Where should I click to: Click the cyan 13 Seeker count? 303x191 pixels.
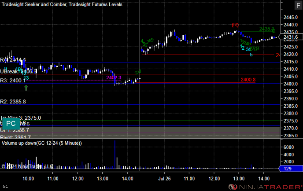(x=26, y=78)
